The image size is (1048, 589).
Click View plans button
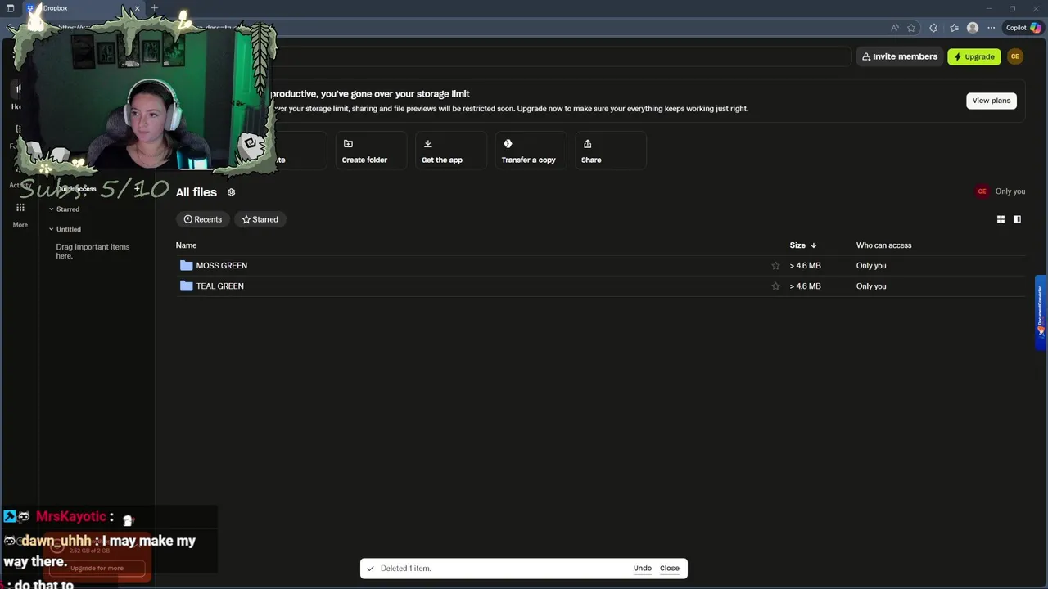(992, 101)
